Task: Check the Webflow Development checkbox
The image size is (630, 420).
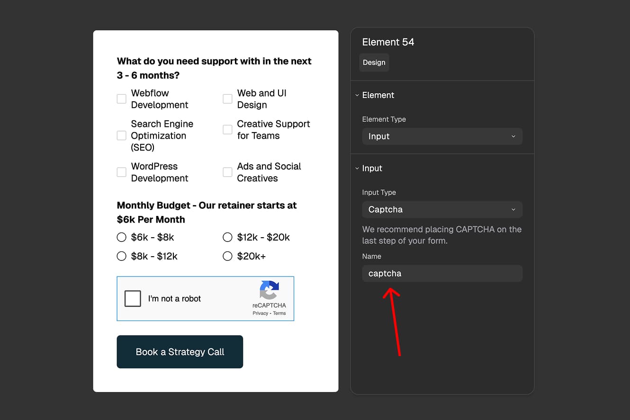Action: 121,99
